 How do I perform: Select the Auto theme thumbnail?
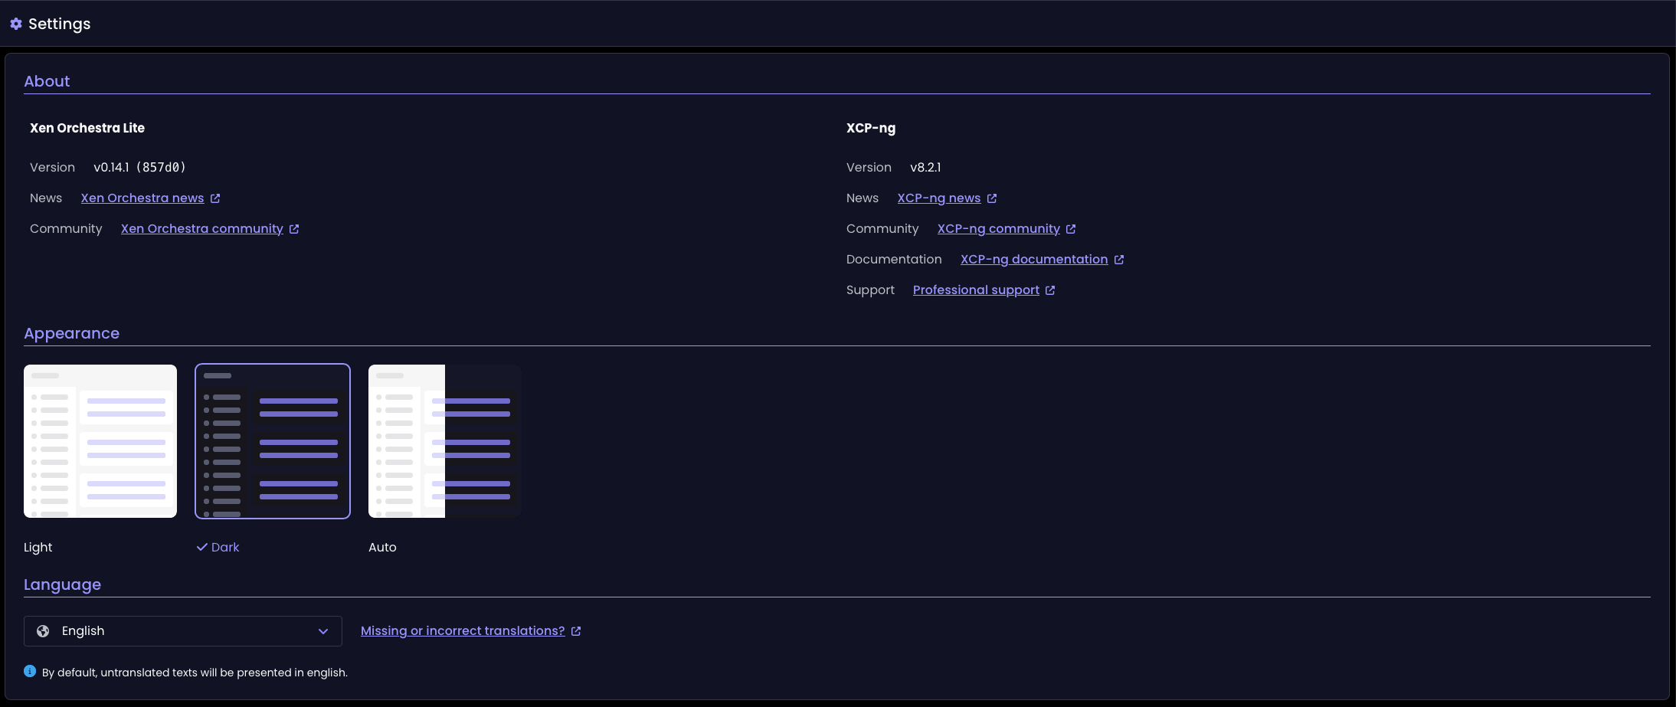pos(445,441)
